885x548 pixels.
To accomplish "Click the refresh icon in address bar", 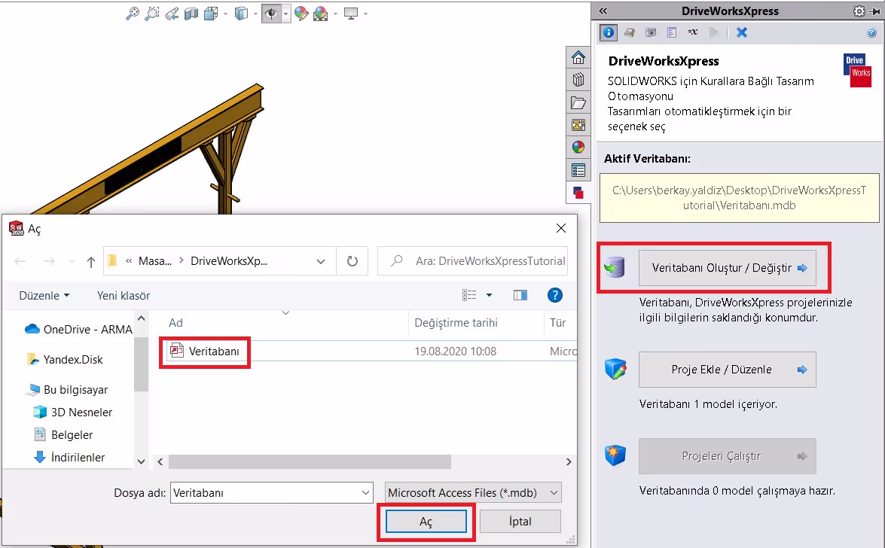I will coord(352,260).
